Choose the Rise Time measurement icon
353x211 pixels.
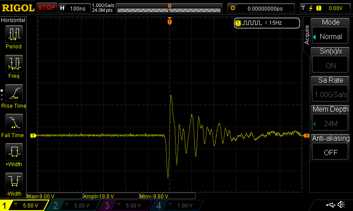14,93
